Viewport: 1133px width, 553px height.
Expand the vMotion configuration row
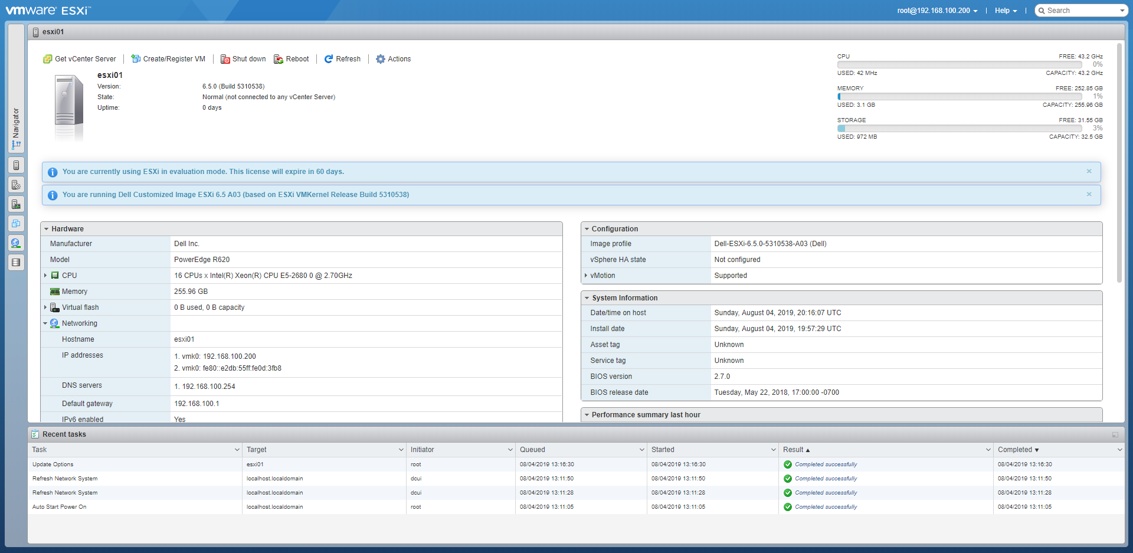coord(585,276)
